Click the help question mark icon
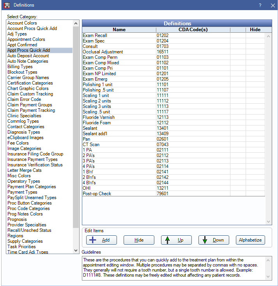Viewport: 278px width, 286px height. [260, 5]
